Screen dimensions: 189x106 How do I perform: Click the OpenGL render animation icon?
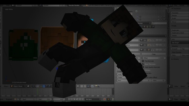[x=99, y=86]
